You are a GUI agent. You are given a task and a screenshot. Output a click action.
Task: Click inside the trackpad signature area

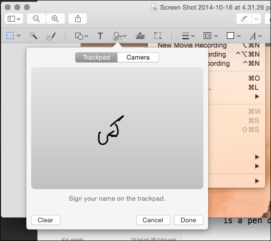coord(117,128)
